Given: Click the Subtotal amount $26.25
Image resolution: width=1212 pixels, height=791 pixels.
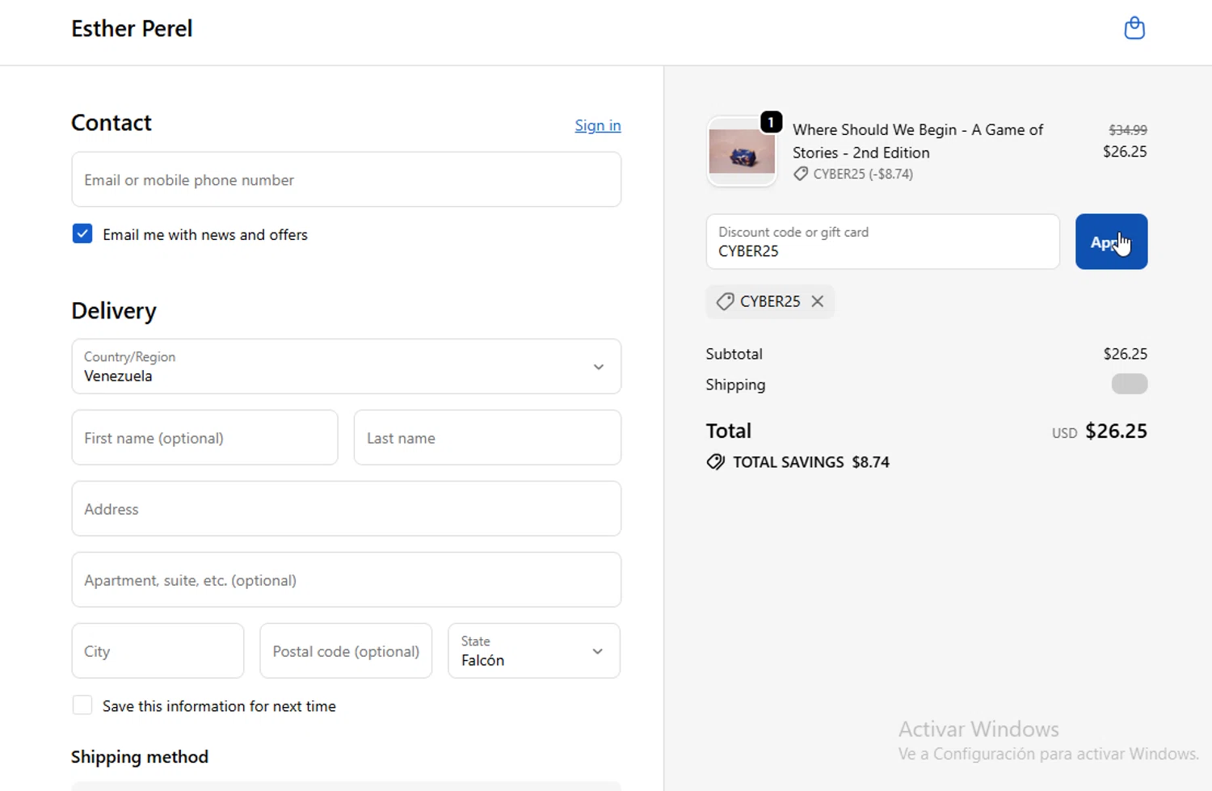Looking at the screenshot, I should (x=1125, y=354).
